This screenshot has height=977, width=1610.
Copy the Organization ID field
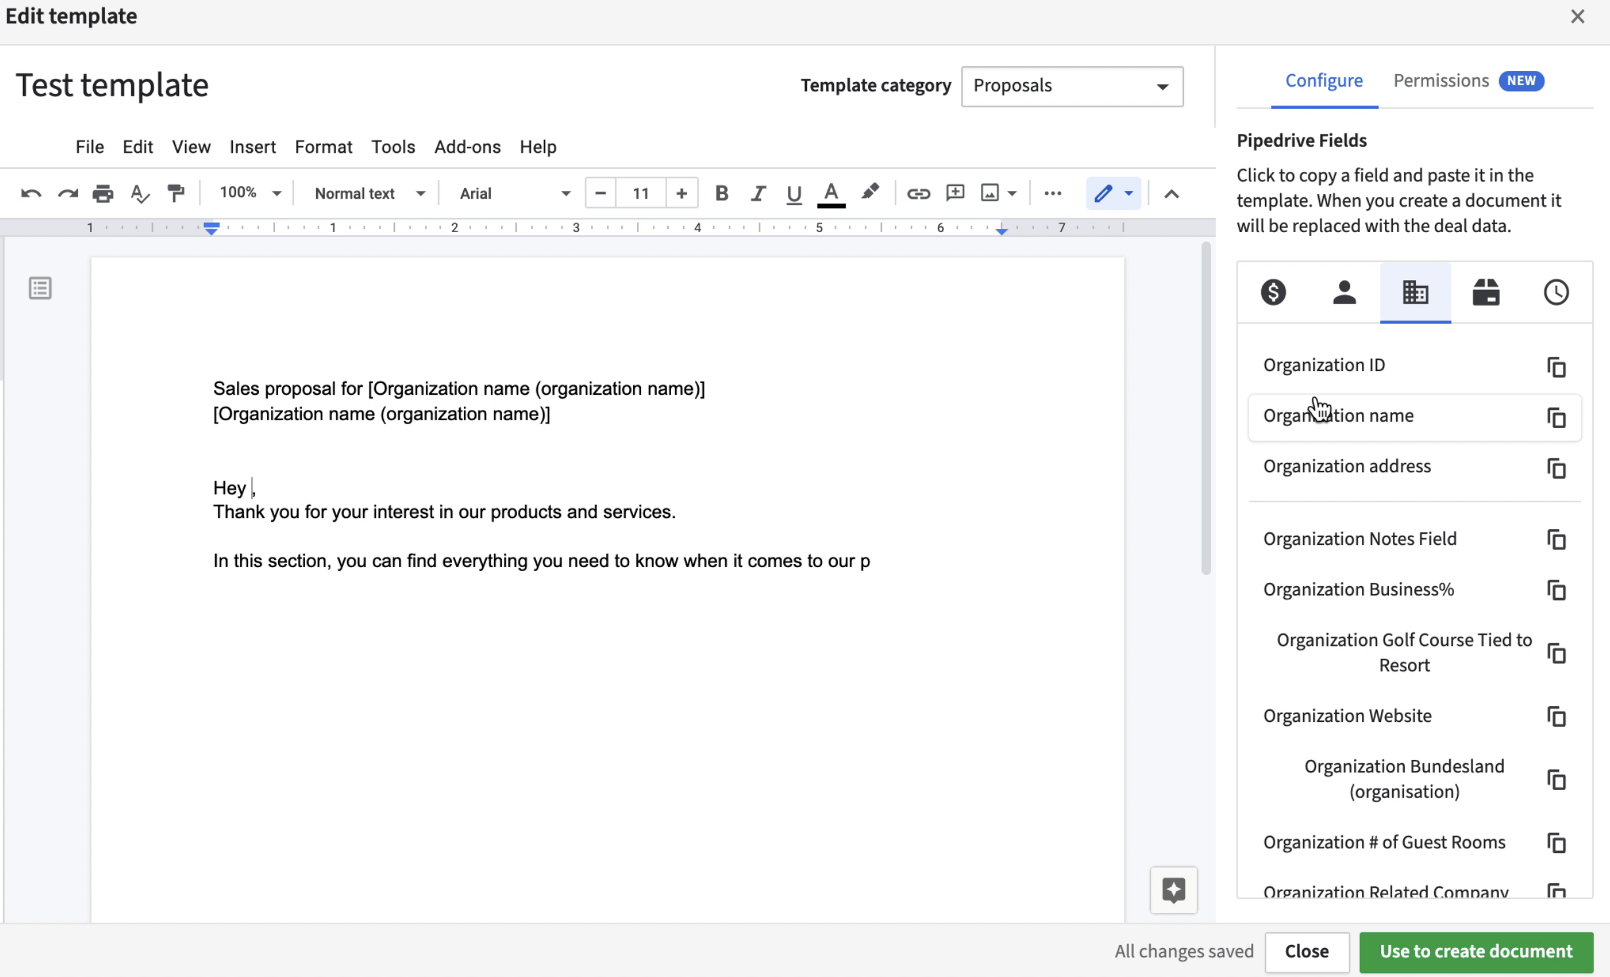click(x=1556, y=367)
